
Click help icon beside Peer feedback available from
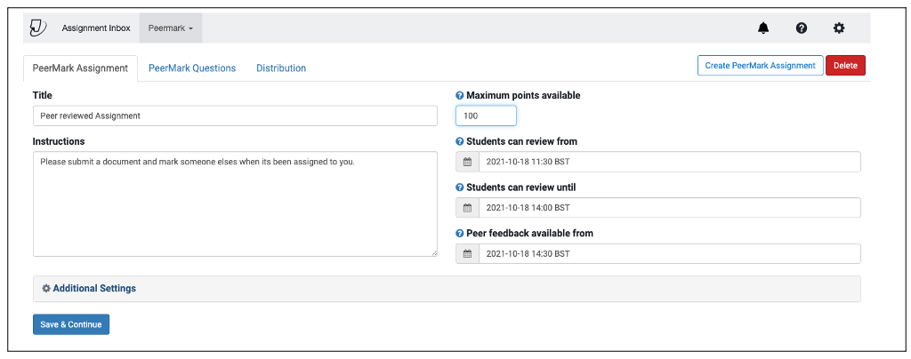point(460,233)
